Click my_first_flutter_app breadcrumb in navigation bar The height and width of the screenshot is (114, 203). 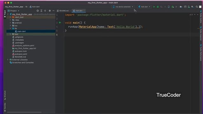click(14, 7)
